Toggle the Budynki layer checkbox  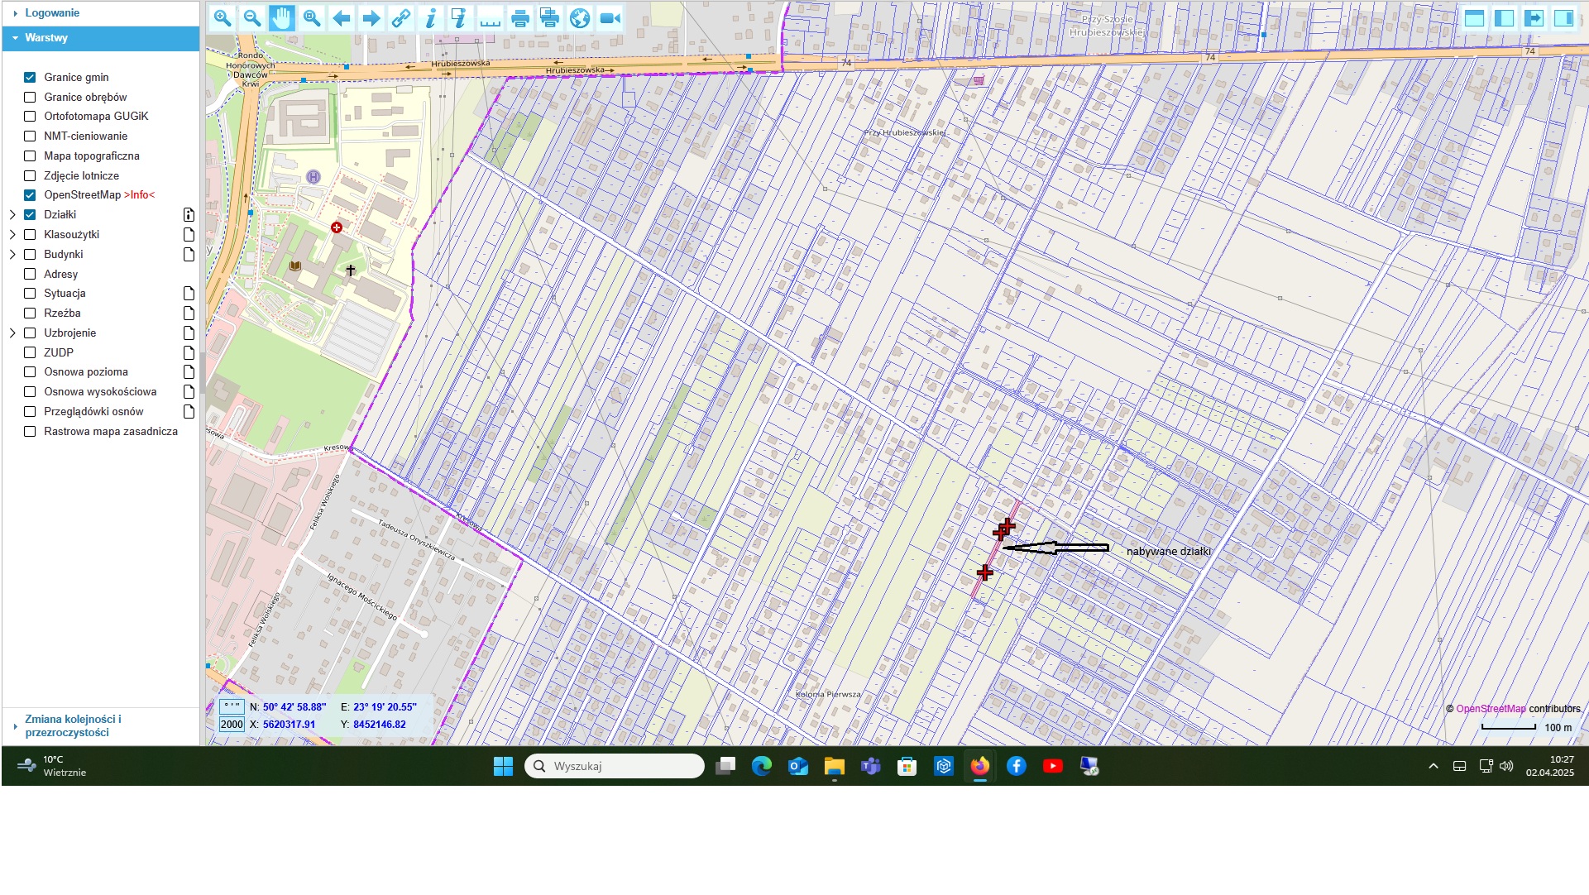(x=30, y=255)
